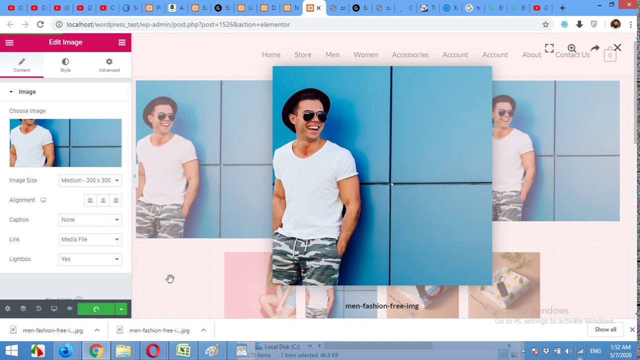Click the address bar URL
The image size is (640, 360).
click(178, 24)
